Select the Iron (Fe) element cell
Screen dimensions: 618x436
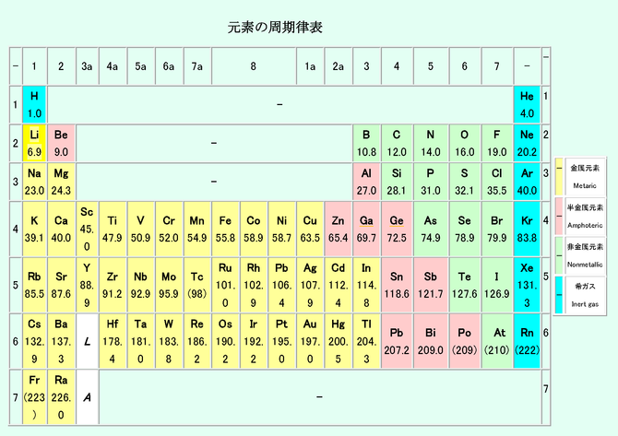[226, 229]
